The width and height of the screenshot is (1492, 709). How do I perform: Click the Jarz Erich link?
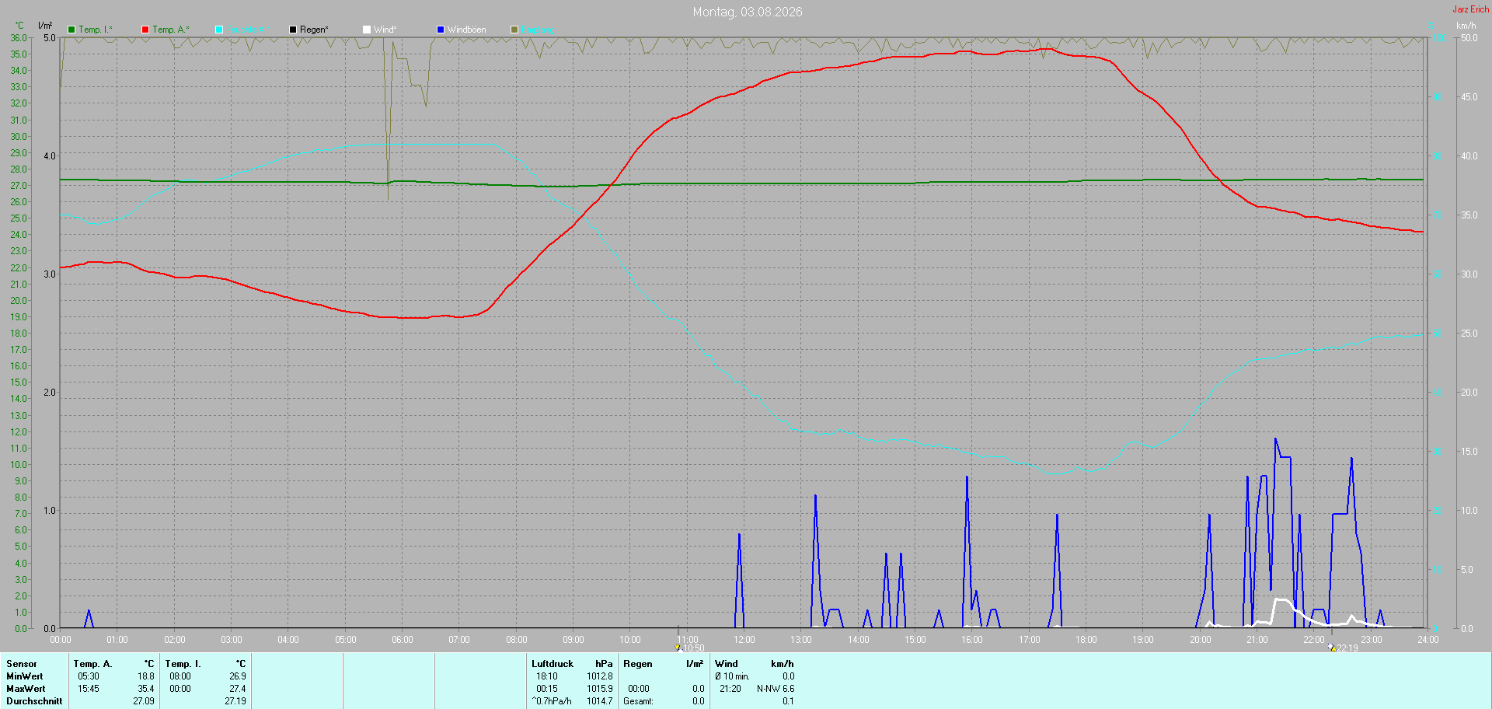tap(1471, 9)
